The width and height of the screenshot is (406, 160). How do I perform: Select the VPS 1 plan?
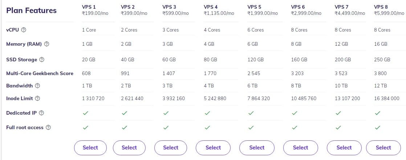[x=90, y=148]
